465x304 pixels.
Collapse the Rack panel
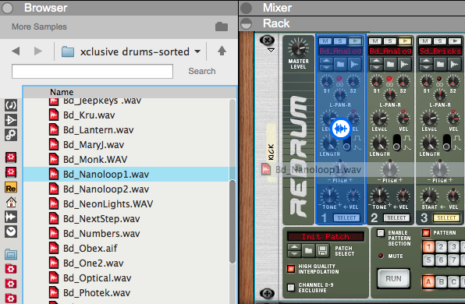(x=246, y=23)
